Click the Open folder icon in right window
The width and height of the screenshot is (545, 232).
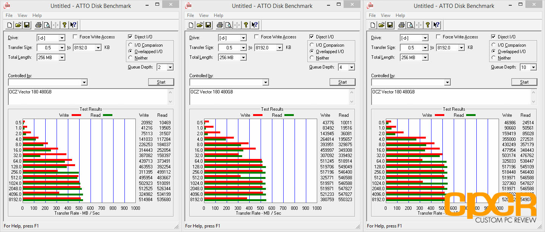[382, 25]
